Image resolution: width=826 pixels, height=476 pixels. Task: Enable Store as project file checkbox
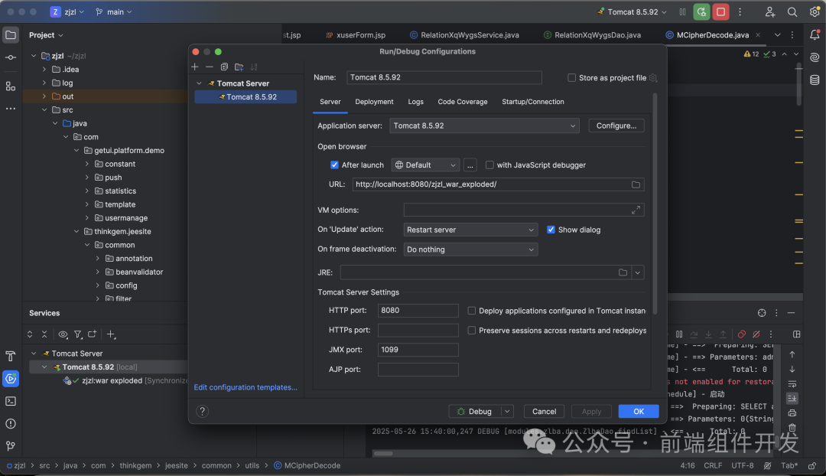coord(571,77)
